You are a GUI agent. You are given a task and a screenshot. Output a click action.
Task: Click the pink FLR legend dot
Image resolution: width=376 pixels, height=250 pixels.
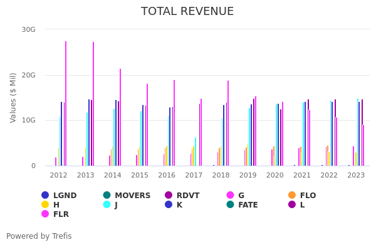coord(45,214)
